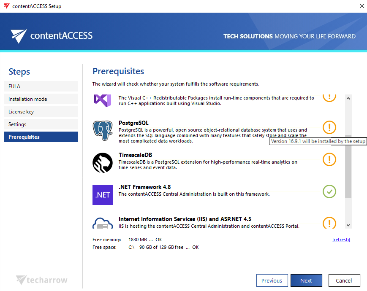Click PostgreSQL's orange warning status icon

(329, 127)
